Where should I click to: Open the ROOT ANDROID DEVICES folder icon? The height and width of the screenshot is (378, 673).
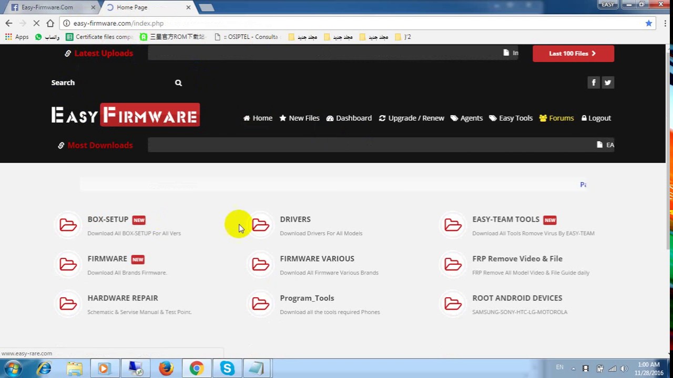pyautogui.click(x=453, y=304)
